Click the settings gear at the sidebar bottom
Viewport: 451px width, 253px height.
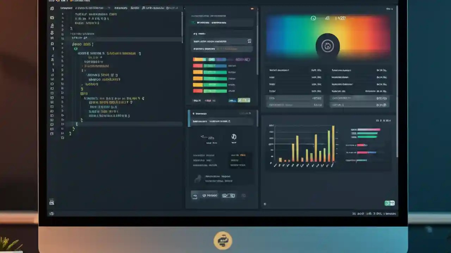(x=52, y=213)
